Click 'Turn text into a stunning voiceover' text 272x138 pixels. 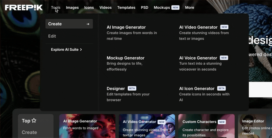tap(200, 66)
